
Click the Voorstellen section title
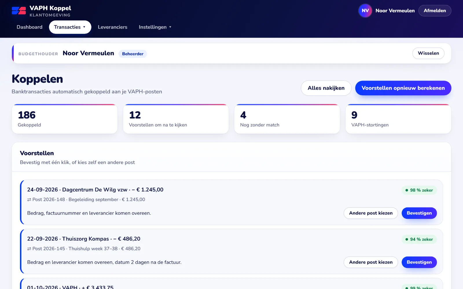37,153
